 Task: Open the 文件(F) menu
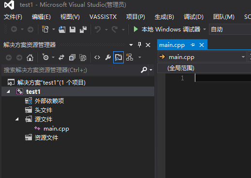[x=13, y=17]
